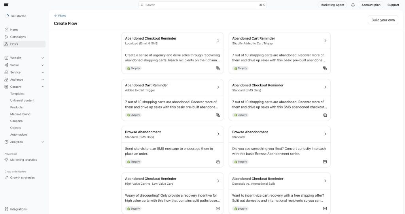
Task: Open the Support link
Action: tap(393, 5)
